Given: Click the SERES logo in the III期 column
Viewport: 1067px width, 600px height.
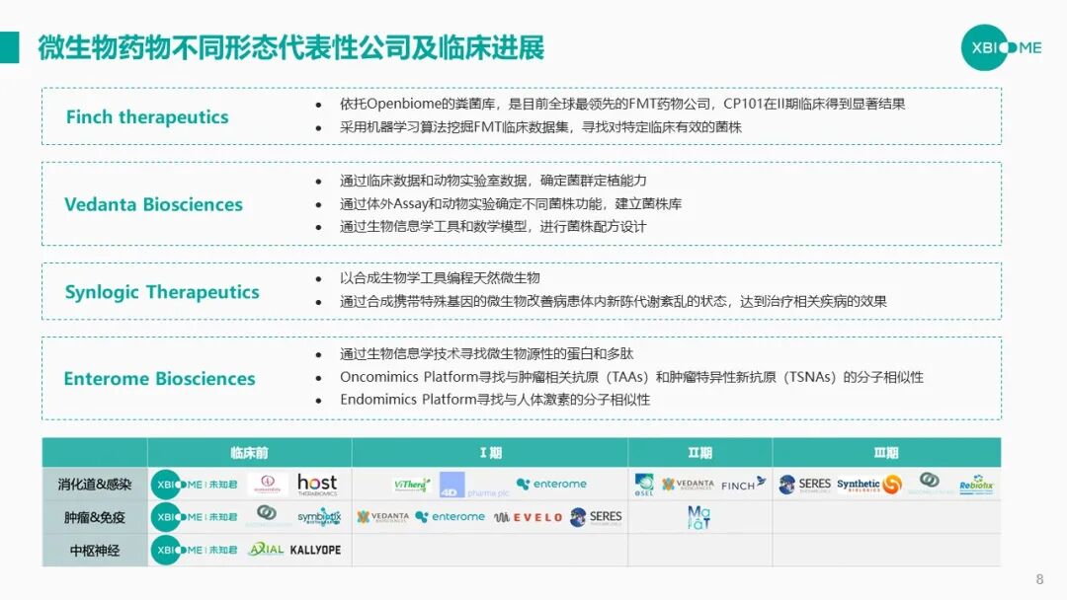Looking at the screenshot, I should coord(805,485).
